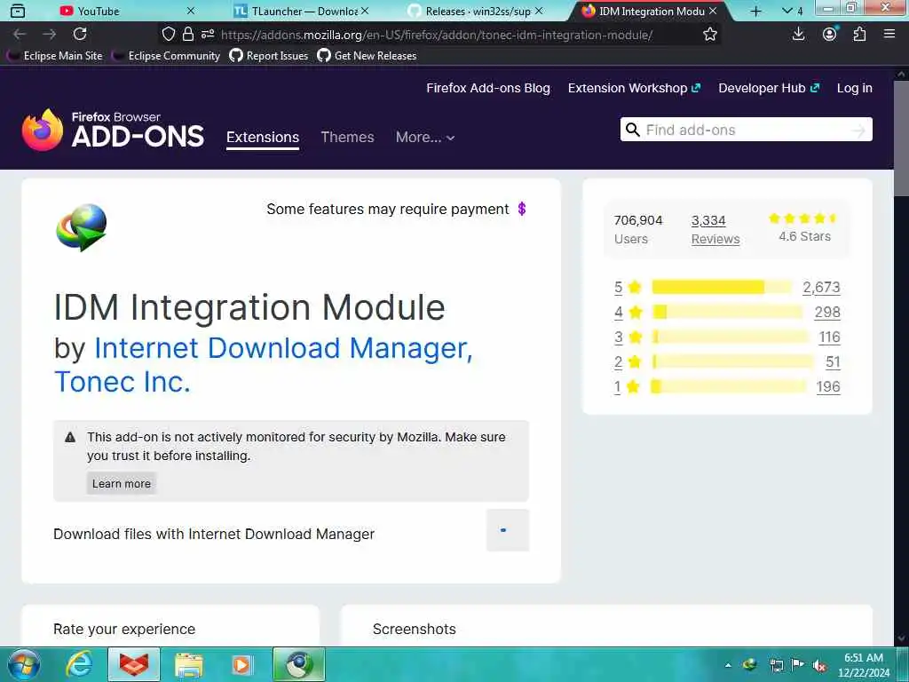Open the site permissions icon in address bar
This screenshot has width=909, height=682.
(x=208, y=35)
